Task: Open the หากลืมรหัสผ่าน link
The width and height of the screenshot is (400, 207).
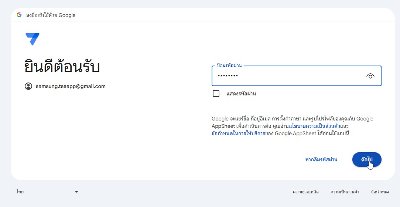Action: pos(321,160)
